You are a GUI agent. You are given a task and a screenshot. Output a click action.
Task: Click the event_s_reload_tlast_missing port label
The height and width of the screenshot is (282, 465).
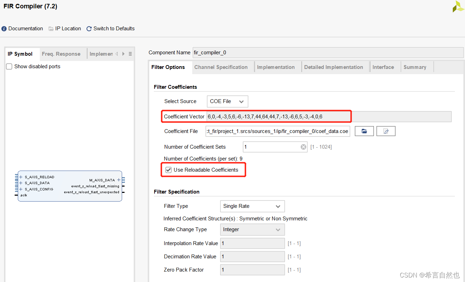coord(95,186)
